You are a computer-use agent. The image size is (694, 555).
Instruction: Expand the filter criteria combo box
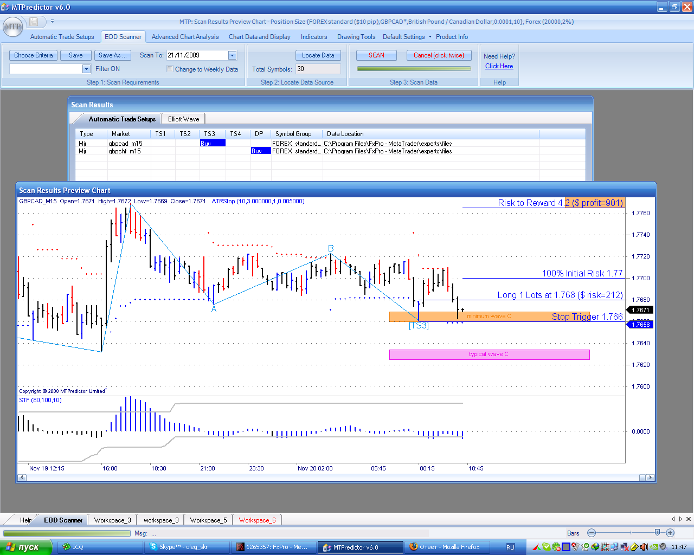click(x=86, y=69)
